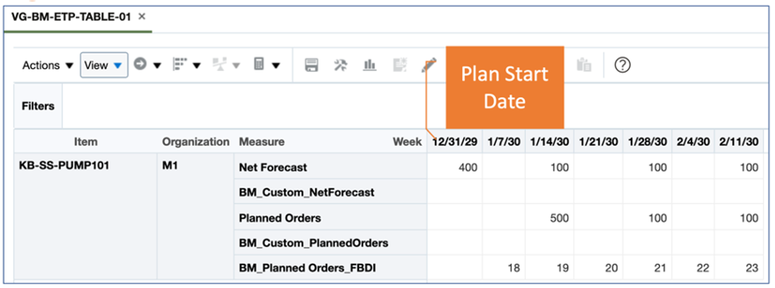Click the note with sparkle icon
775x288 pixels.
(400, 65)
